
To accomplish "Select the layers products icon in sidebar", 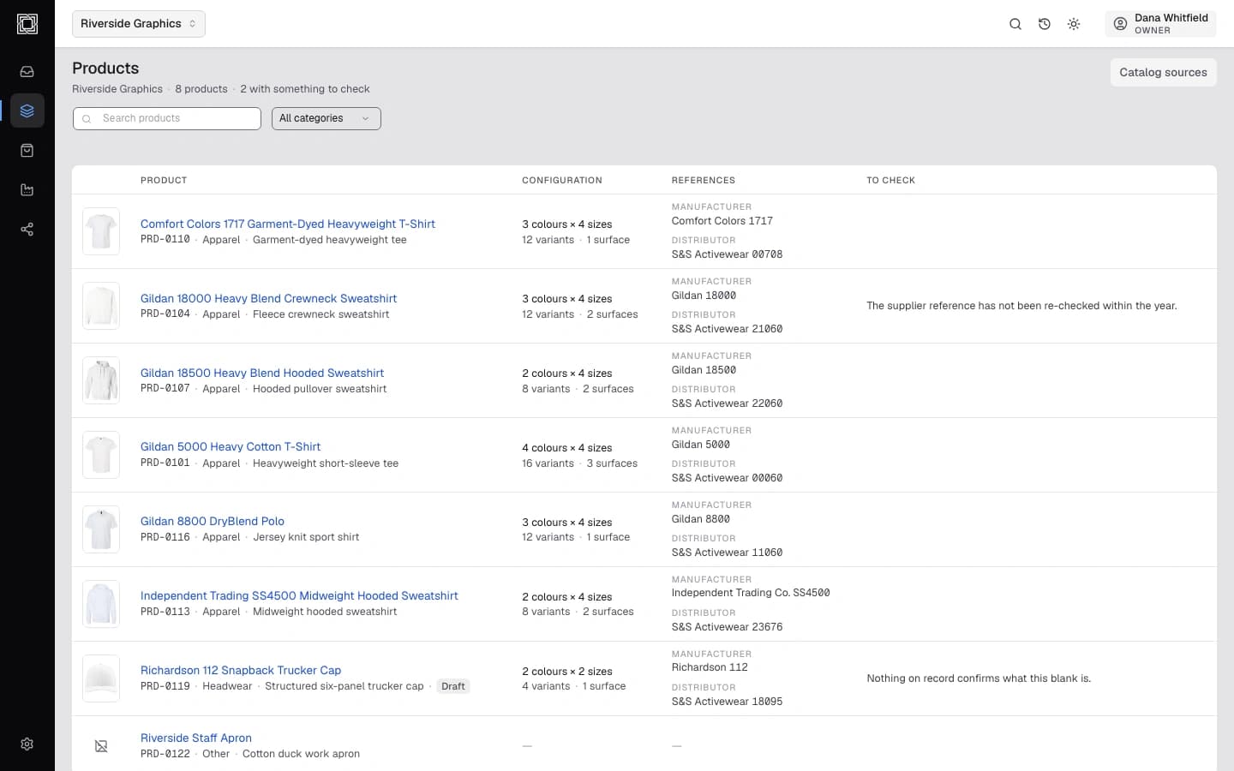I will 27,111.
